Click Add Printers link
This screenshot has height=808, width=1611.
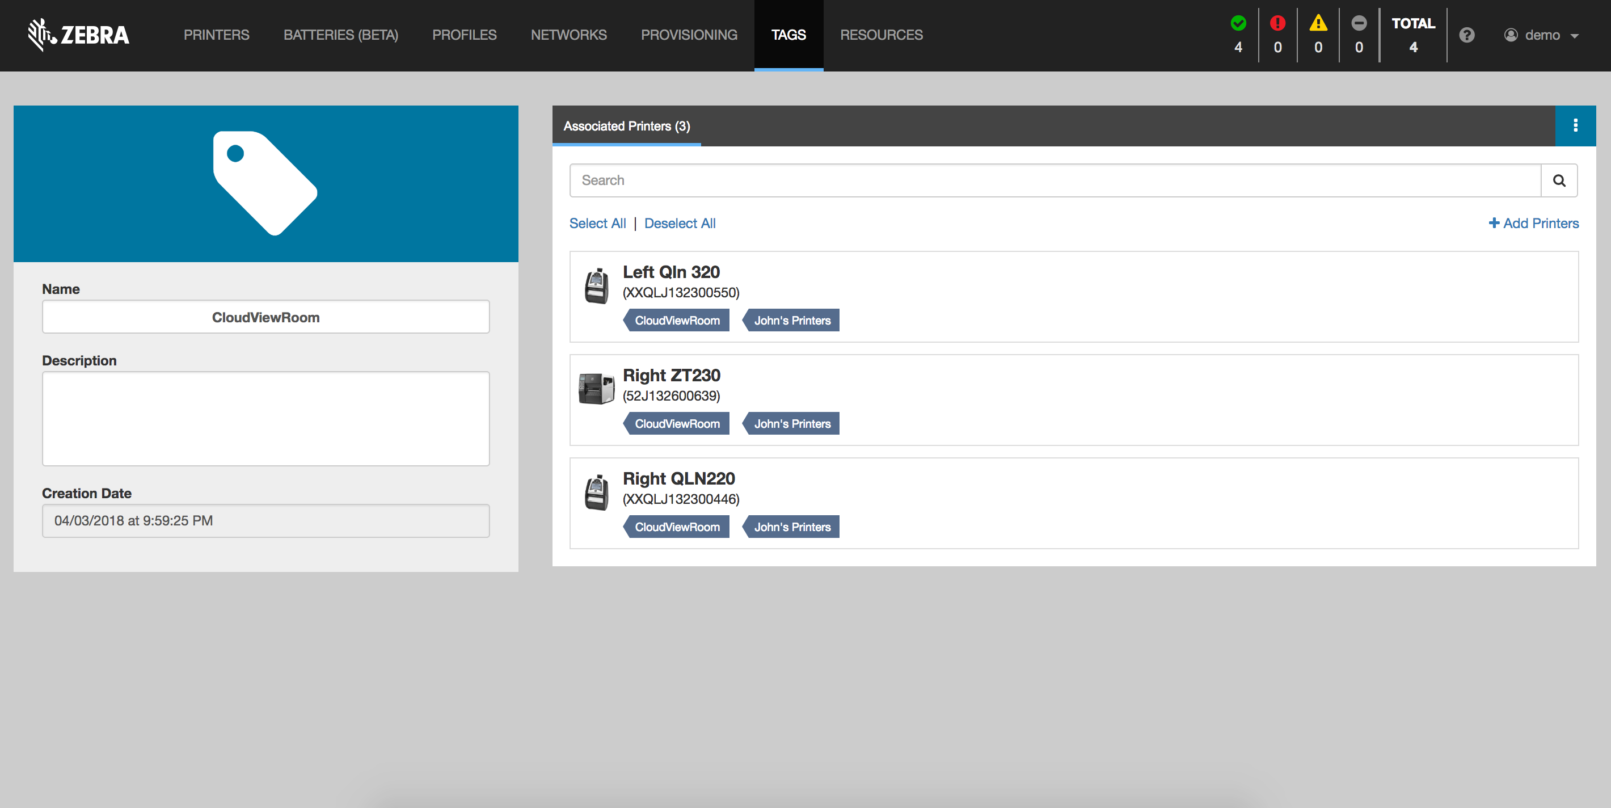(1533, 223)
